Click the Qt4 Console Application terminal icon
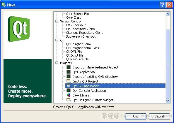 click(69, 91)
